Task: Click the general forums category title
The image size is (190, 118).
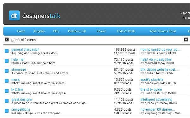Action: 24,40
